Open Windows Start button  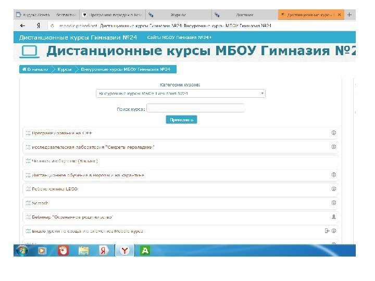[x=22, y=250]
